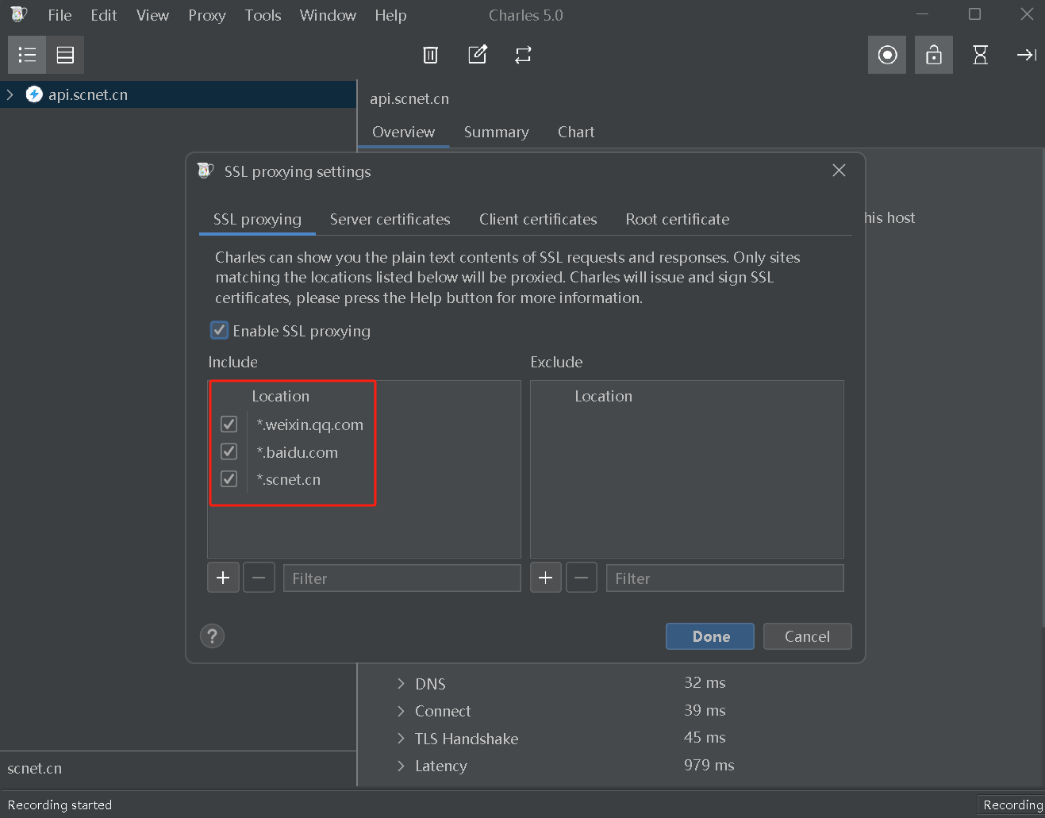Image resolution: width=1045 pixels, height=818 pixels.
Task: Expand the api.scnet.cn tree node
Action: (x=10, y=94)
